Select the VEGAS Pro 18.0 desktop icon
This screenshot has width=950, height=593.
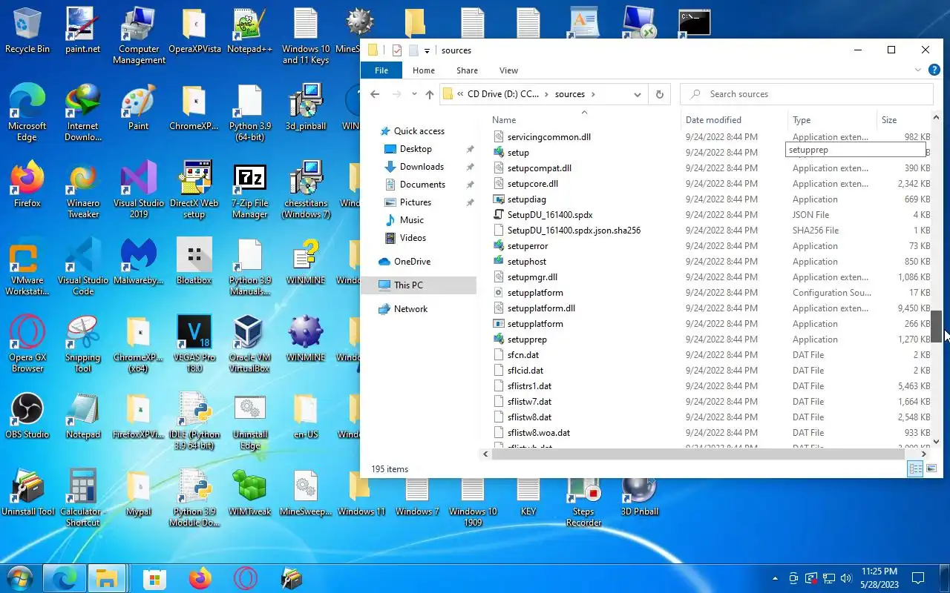click(x=194, y=345)
